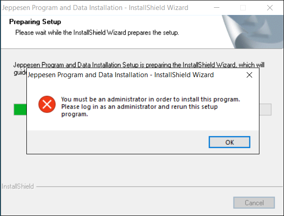Image resolution: width=284 pixels, height=216 pixels.
Task: Click the "You must be an administrator" message
Action: (x=150, y=99)
